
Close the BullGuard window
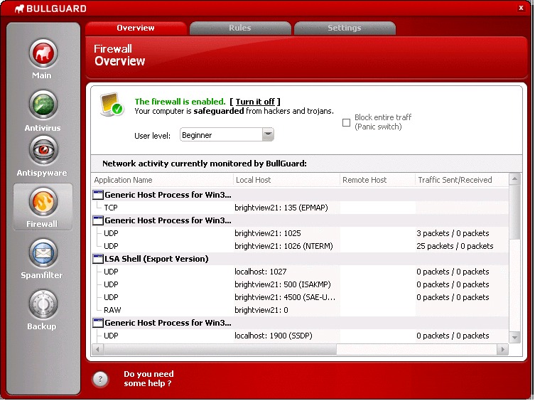(521, 8)
